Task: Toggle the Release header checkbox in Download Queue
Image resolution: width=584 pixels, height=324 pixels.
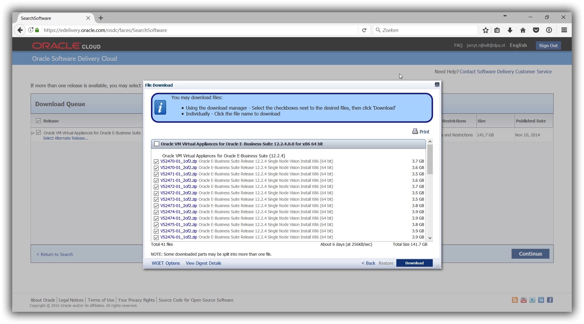Action: click(38, 121)
